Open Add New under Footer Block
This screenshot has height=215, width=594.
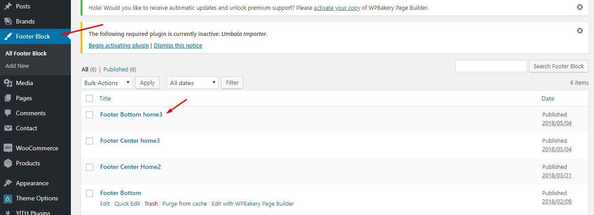(17, 66)
